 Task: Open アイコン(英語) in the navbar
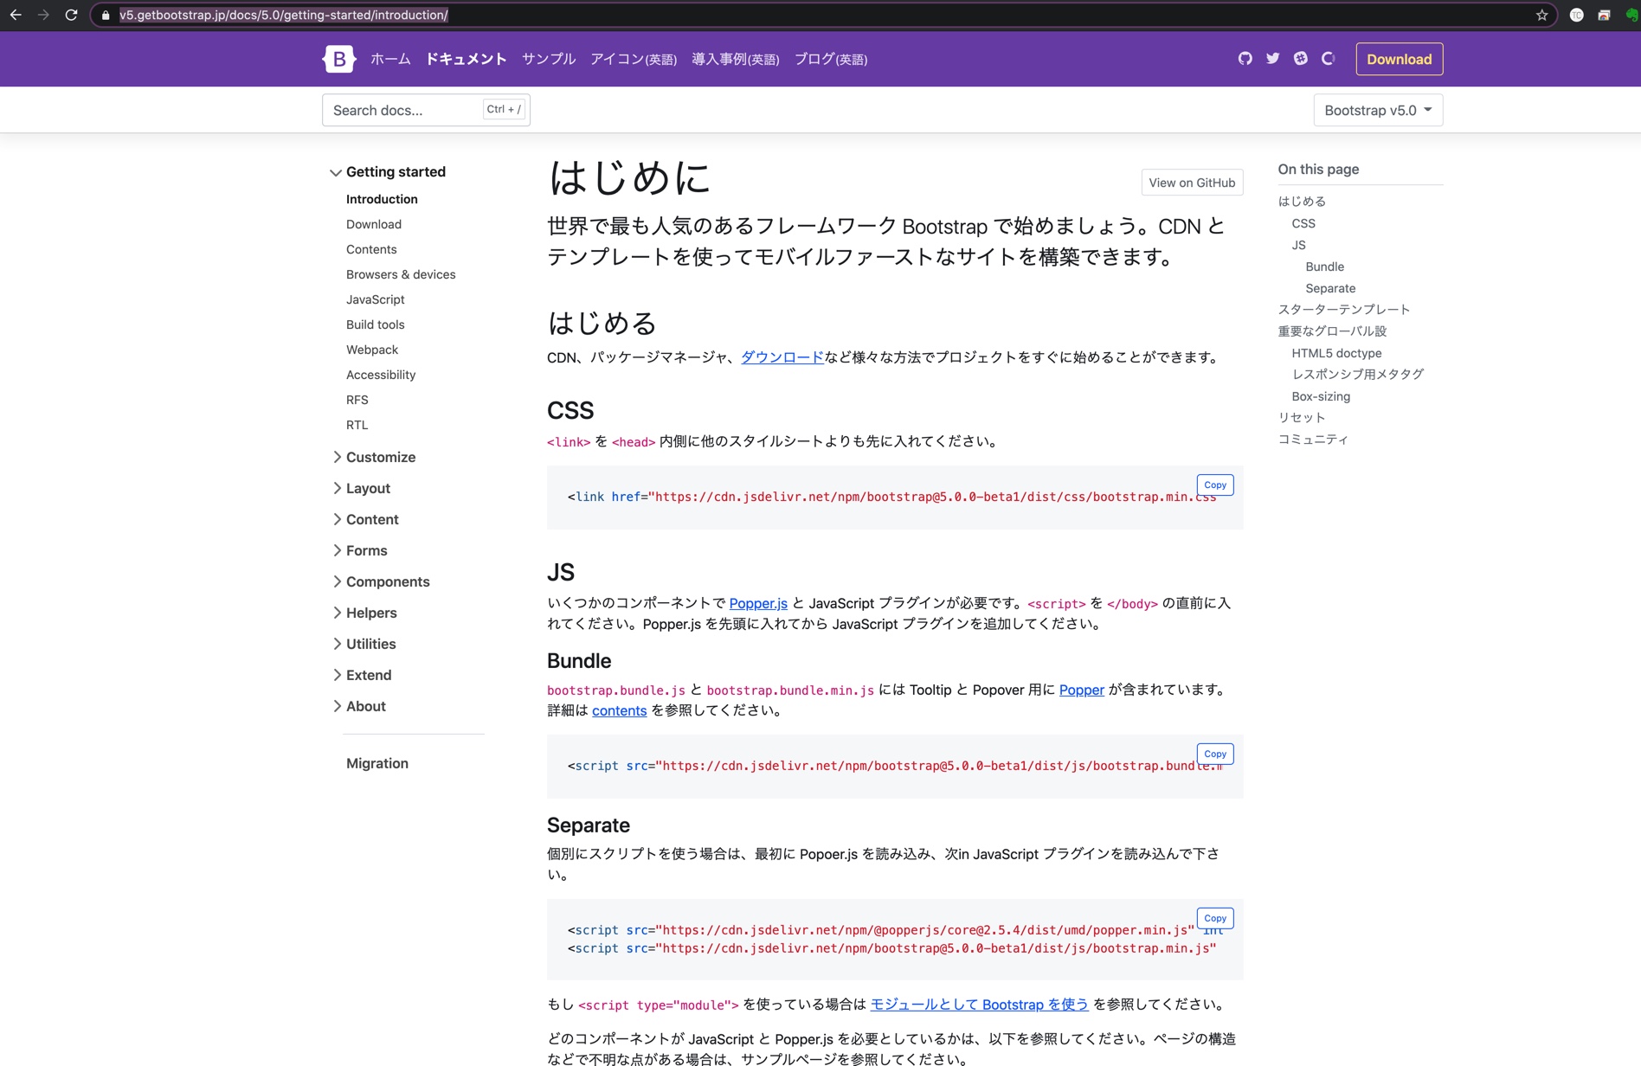(x=634, y=59)
